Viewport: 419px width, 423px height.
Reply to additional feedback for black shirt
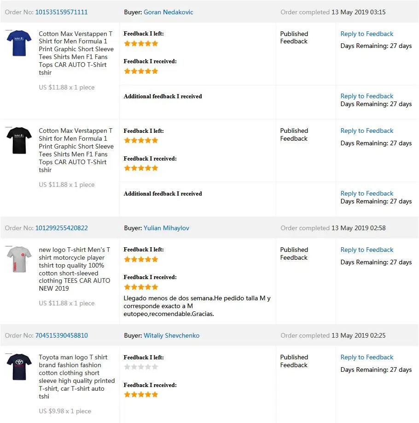[x=367, y=193]
